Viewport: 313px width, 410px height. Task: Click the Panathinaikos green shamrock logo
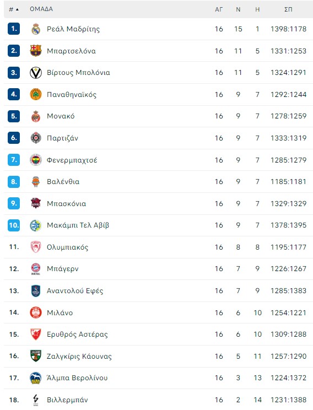point(36,94)
